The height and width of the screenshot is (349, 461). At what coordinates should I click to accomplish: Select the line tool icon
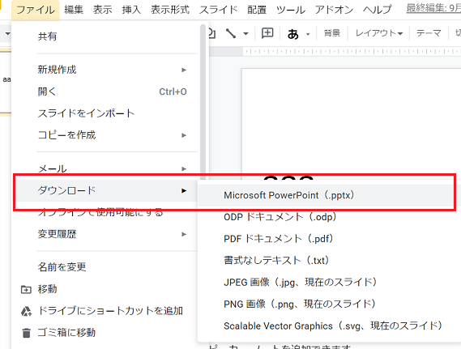point(231,33)
